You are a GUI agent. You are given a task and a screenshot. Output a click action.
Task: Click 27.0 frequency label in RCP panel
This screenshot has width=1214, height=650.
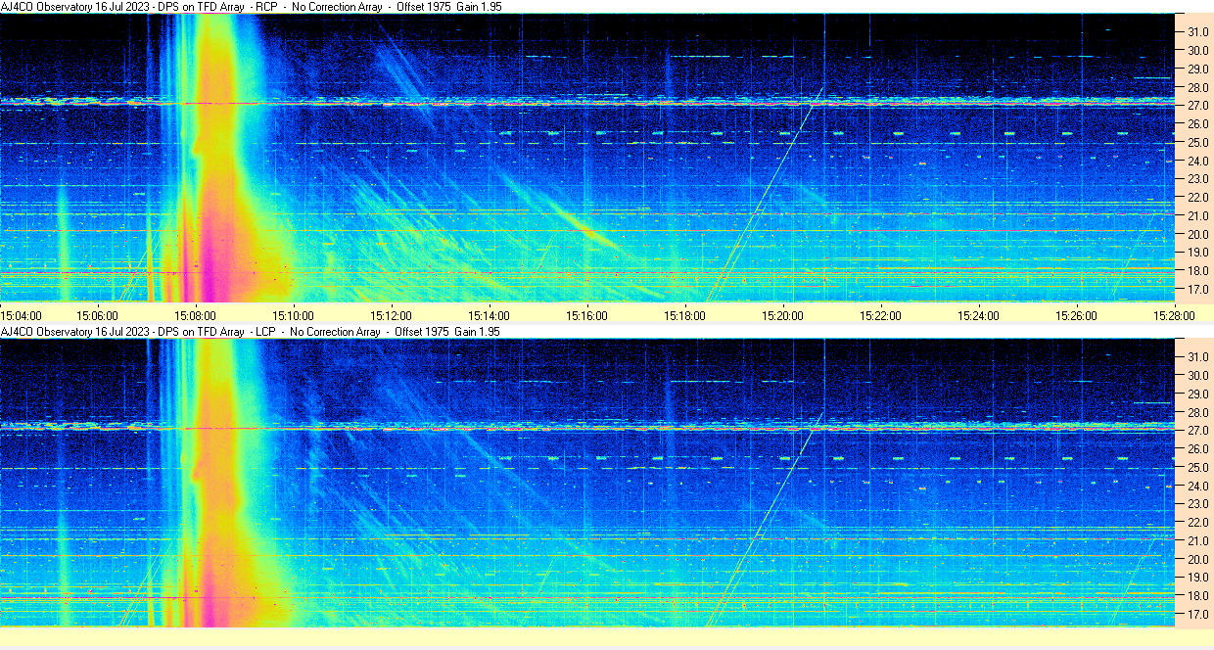(x=1198, y=105)
